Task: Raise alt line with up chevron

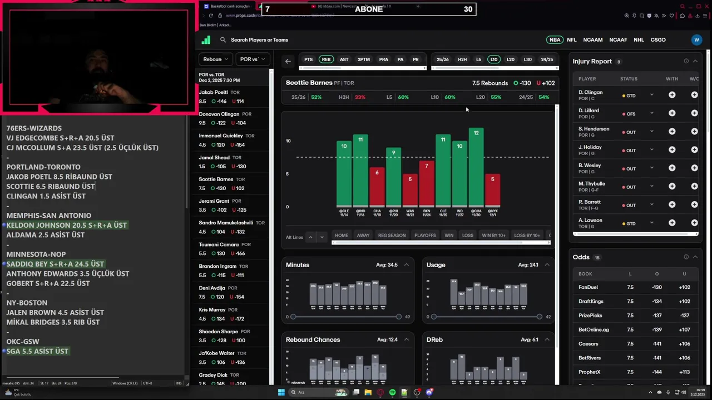Action: tap(310, 237)
